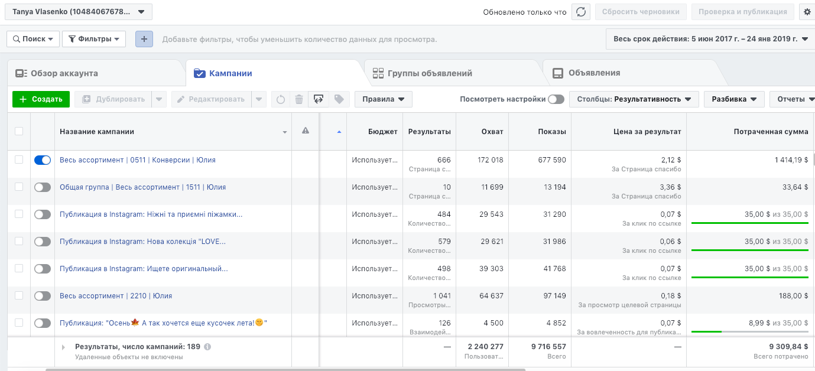Open campaign Публикация в Instagram: Ніжні та приємні

tap(151, 214)
